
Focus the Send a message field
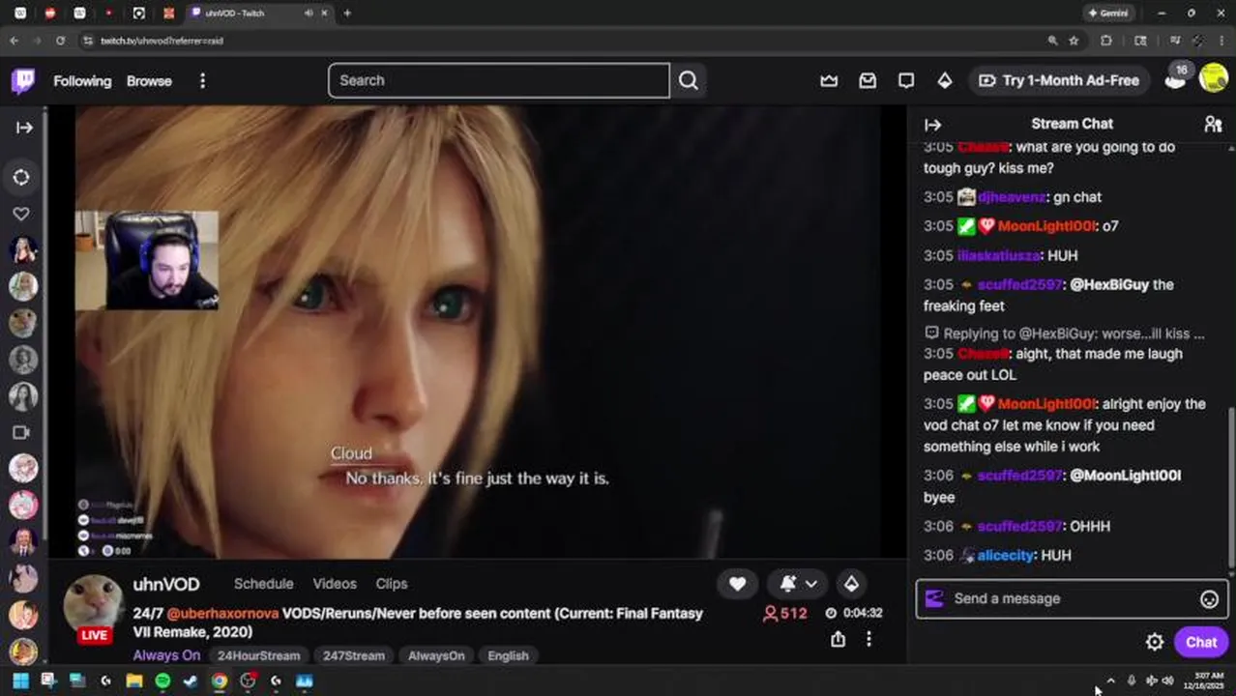click(1072, 598)
